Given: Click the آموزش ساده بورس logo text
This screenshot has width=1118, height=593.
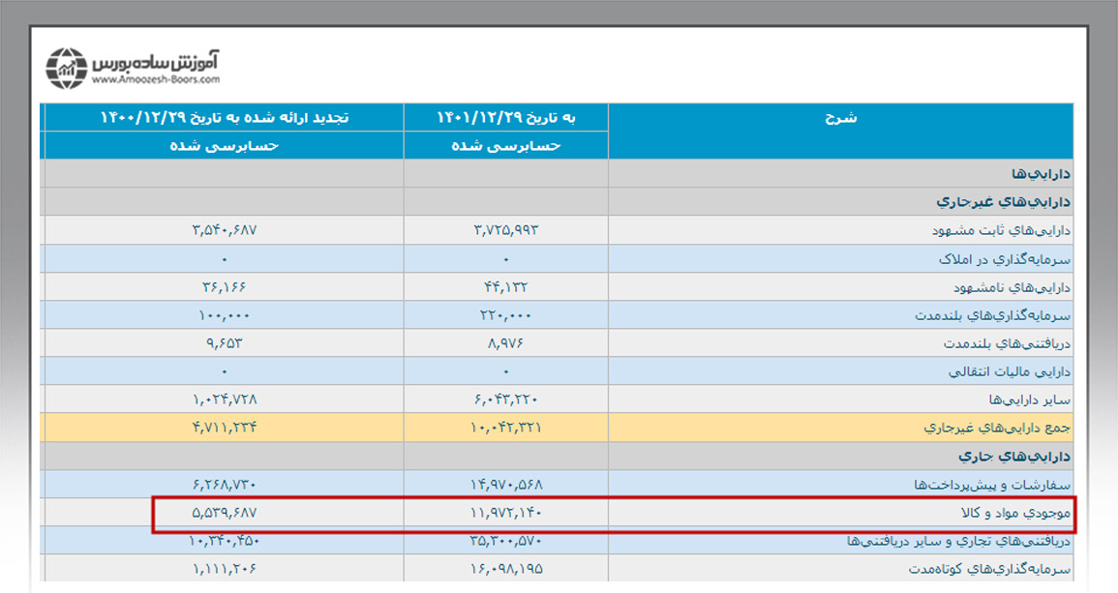Looking at the screenshot, I should (157, 62).
